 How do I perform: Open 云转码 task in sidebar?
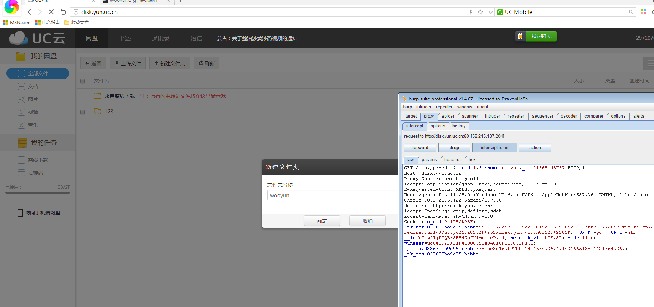point(30,173)
